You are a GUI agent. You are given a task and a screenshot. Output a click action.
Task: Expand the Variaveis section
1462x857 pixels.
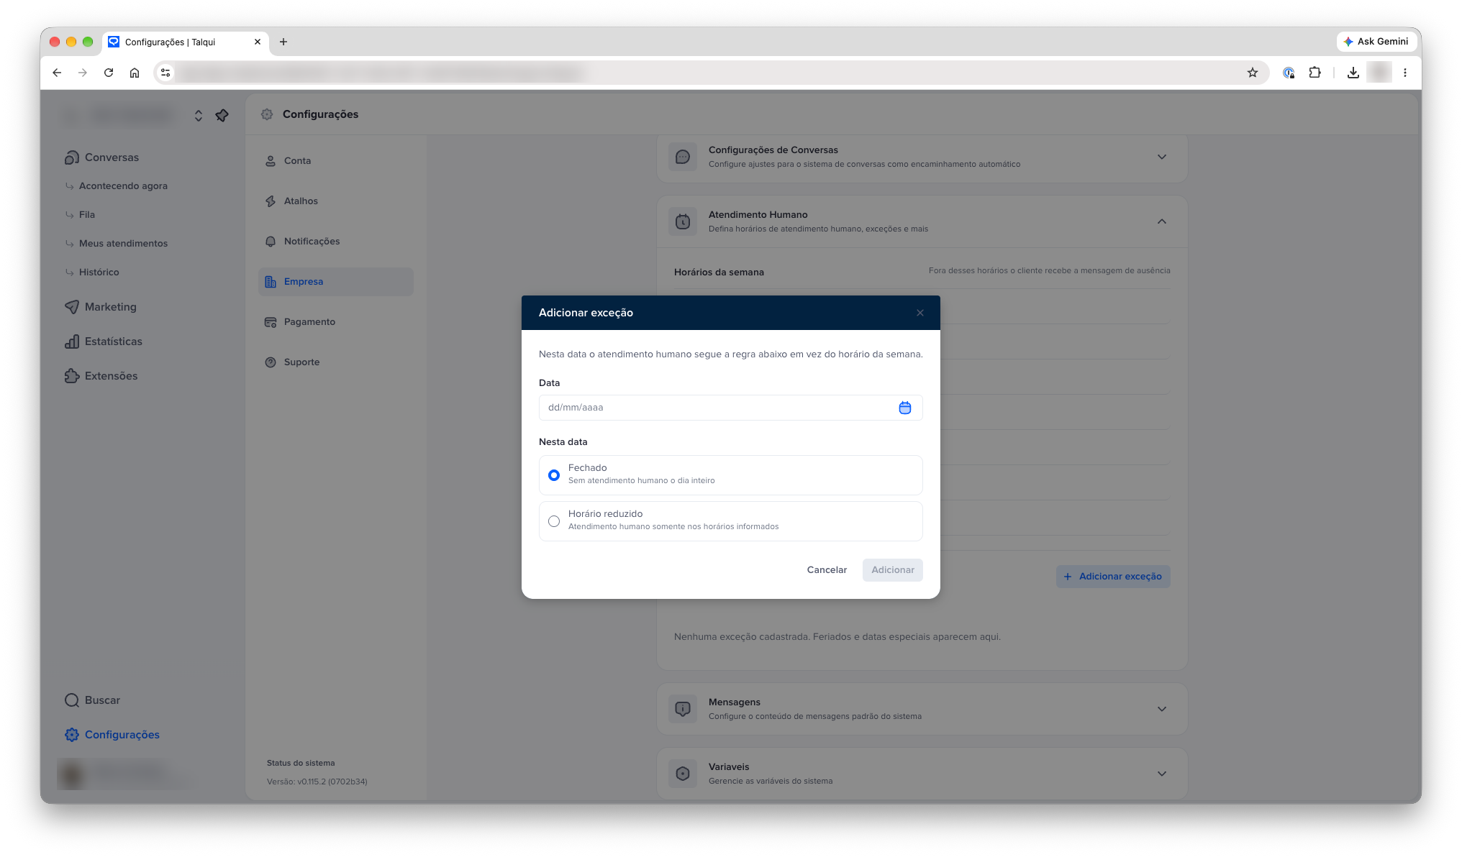[1161, 774]
